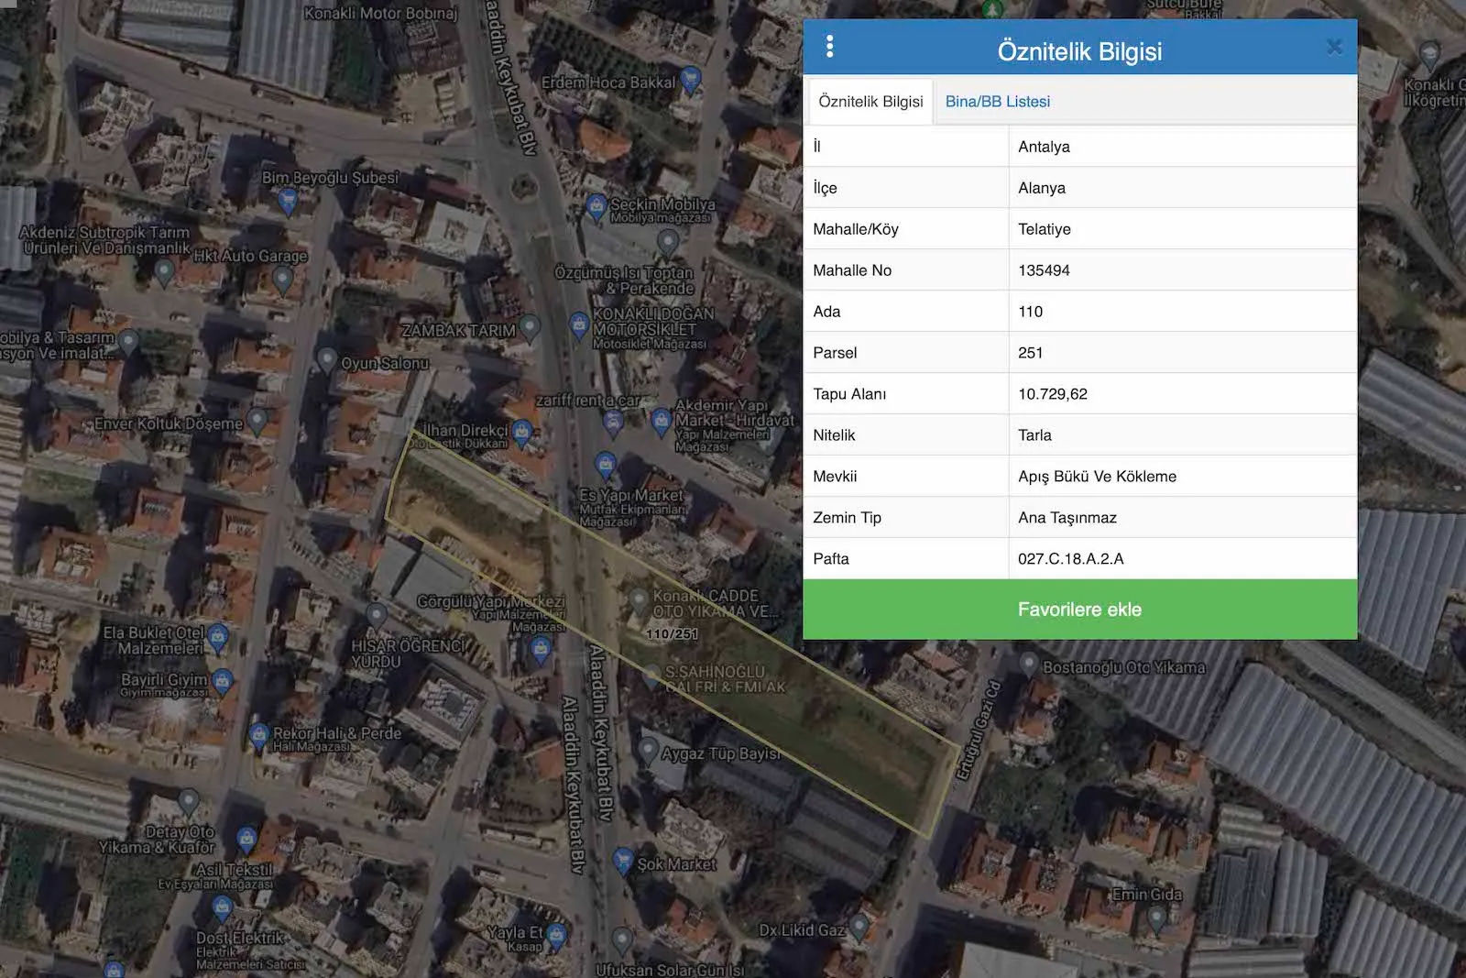Click the Bayırlı Giyim store pin

223,681
